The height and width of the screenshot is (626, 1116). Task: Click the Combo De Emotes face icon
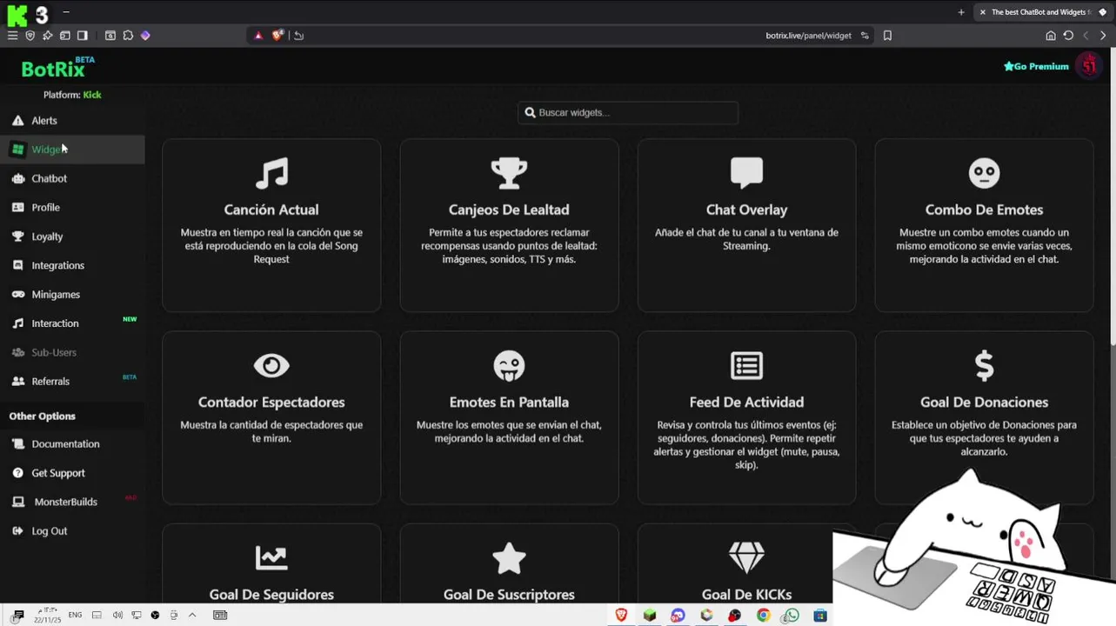coord(984,173)
